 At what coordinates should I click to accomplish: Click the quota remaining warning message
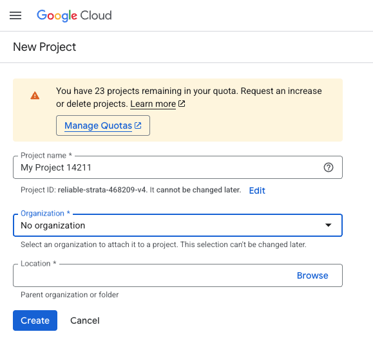[x=189, y=97]
